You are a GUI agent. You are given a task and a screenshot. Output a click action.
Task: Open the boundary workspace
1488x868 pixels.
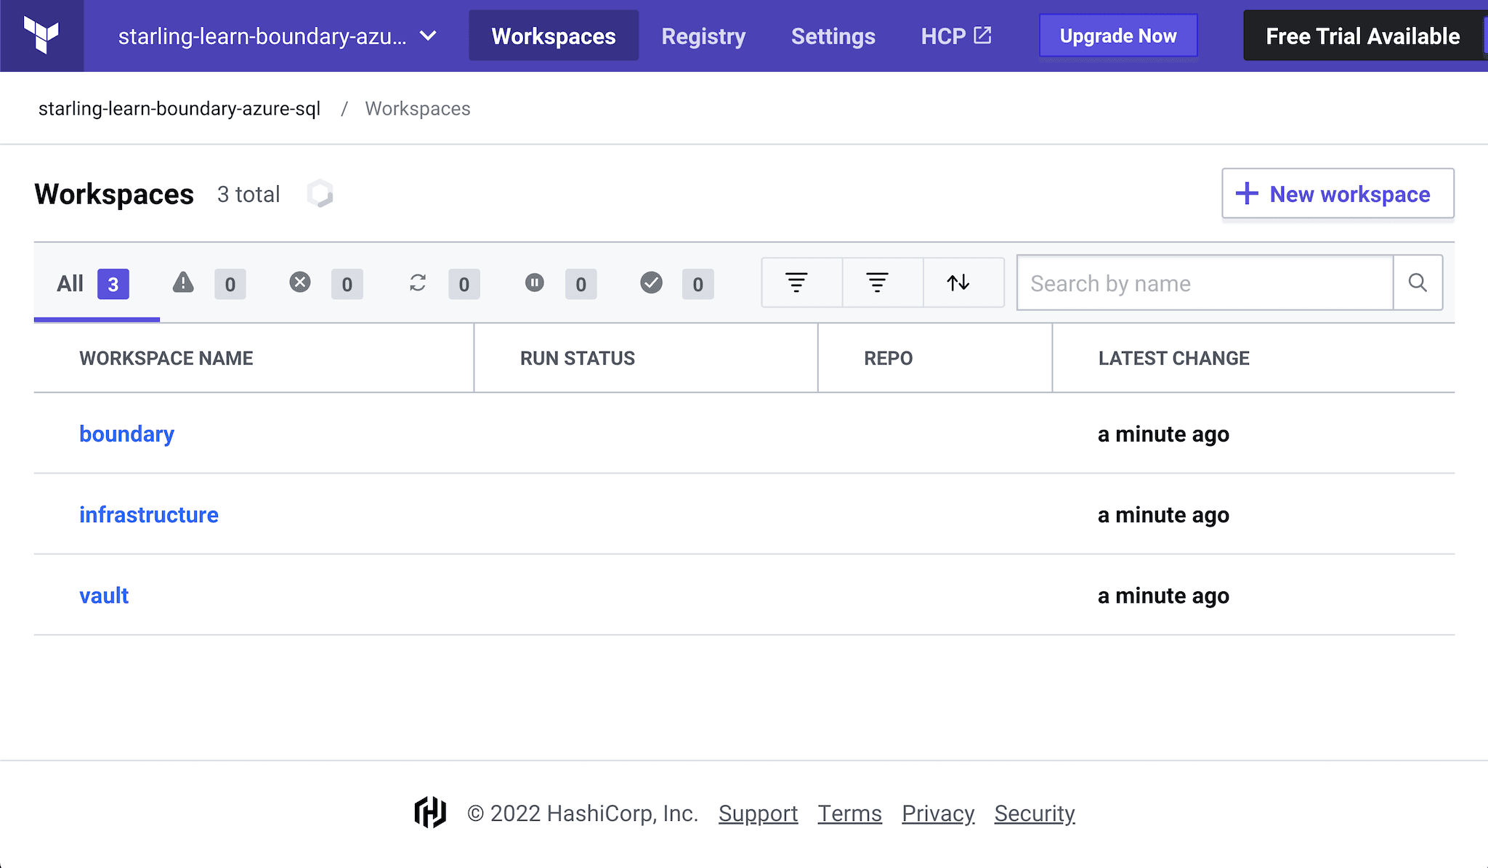coord(126,434)
